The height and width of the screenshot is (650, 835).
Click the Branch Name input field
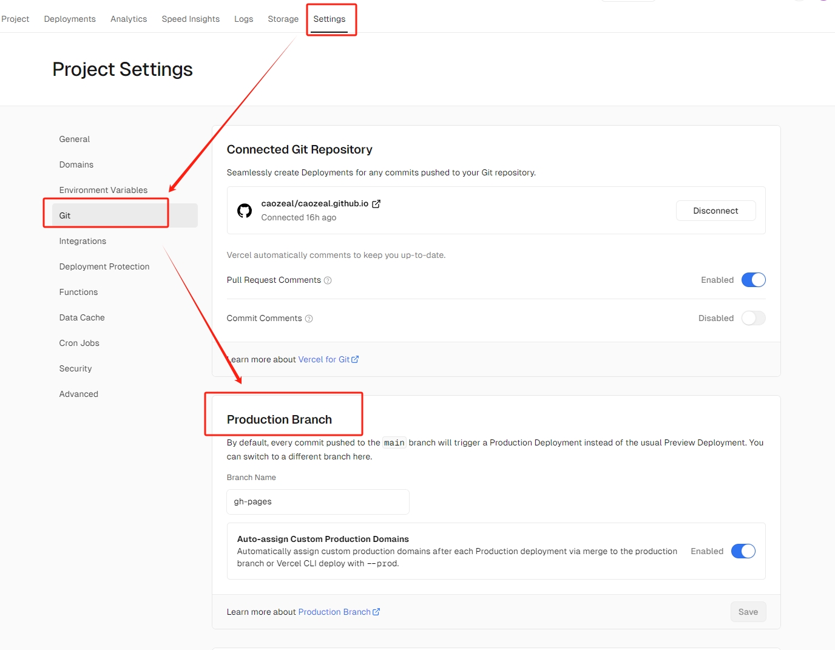(317, 502)
